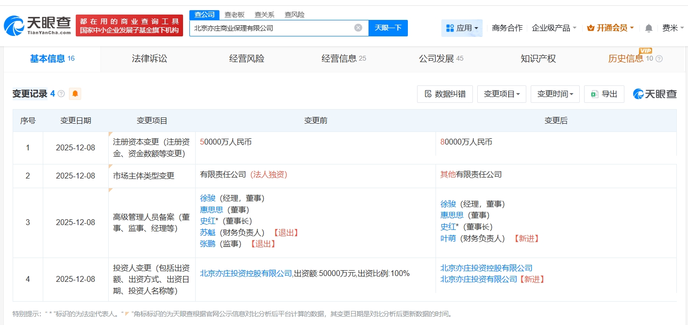Export records with 导出 button
The width and height of the screenshot is (688, 325).
(x=604, y=94)
